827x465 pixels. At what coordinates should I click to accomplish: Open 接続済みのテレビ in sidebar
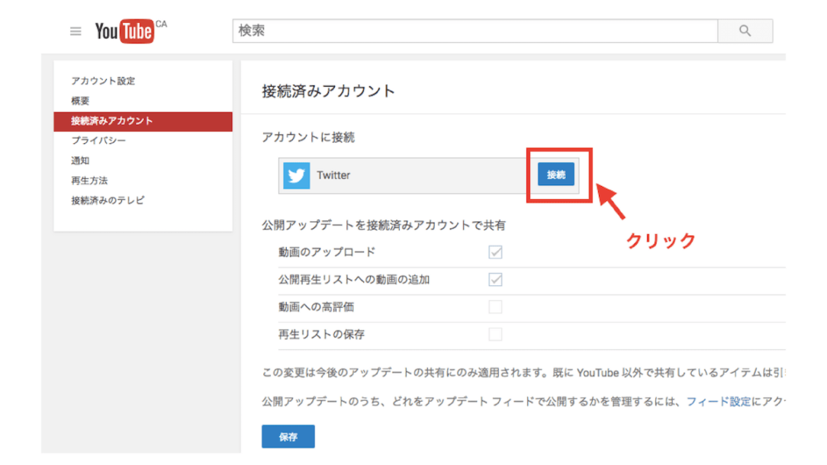[x=108, y=200]
